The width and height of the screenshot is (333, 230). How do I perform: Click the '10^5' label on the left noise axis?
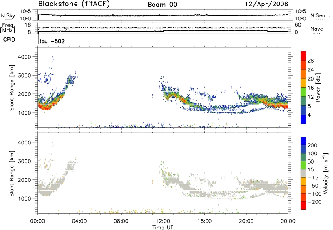[x=25, y=11]
